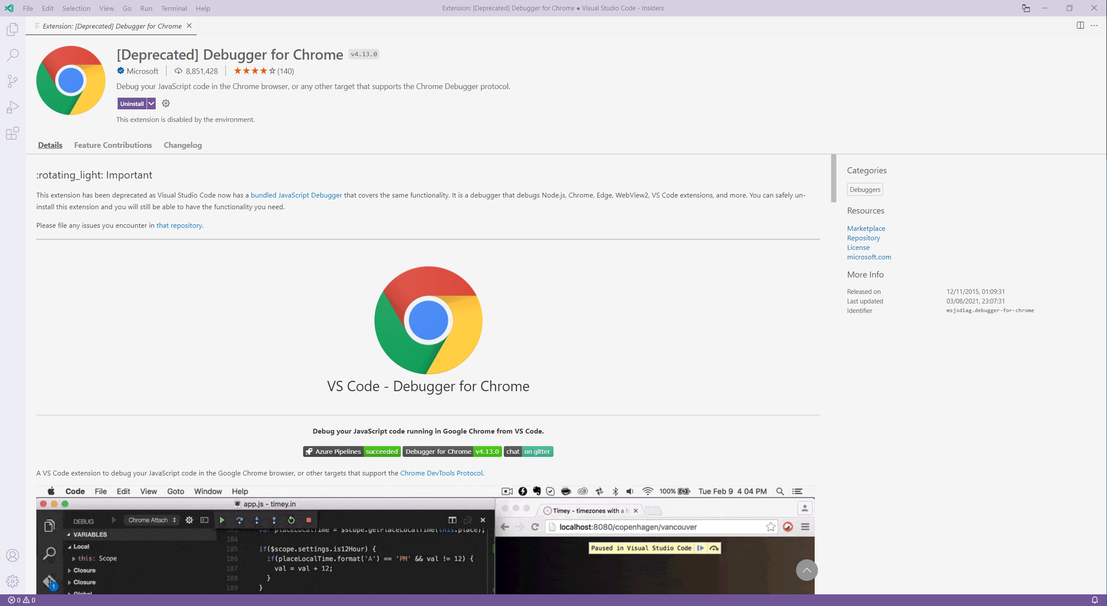Click the Uninstall button
Screen dimensions: 1107x606
click(132, 103)
